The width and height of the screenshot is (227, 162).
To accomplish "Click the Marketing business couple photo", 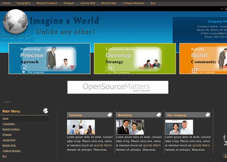I will tap(130, 127).
